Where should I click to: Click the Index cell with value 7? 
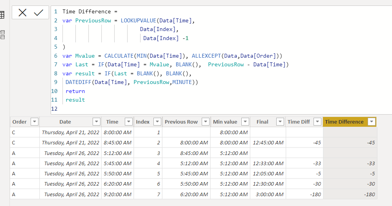click(148, 194)
